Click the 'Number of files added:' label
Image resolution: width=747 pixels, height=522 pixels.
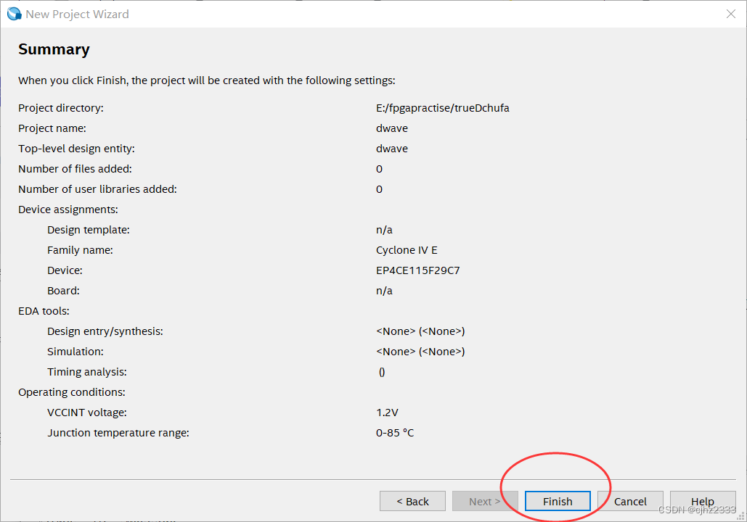coord(75,169)
